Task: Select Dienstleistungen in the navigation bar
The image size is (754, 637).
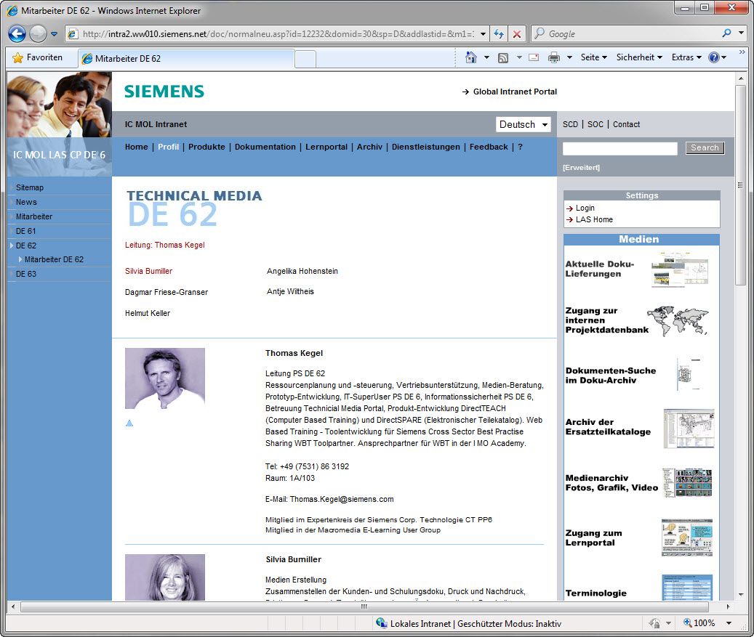Action: tap(425, 147)
